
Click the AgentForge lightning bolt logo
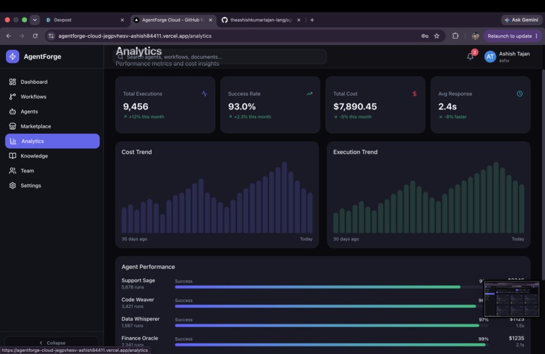(13, 56)
